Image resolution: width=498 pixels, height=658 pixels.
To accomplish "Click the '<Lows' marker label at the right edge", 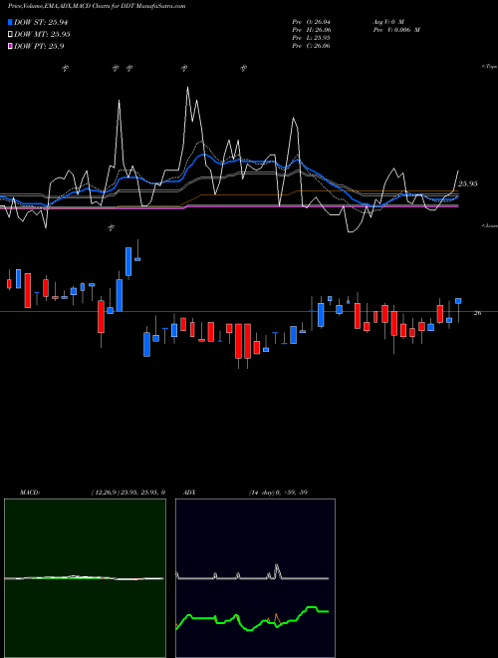I will pos(489,225).
